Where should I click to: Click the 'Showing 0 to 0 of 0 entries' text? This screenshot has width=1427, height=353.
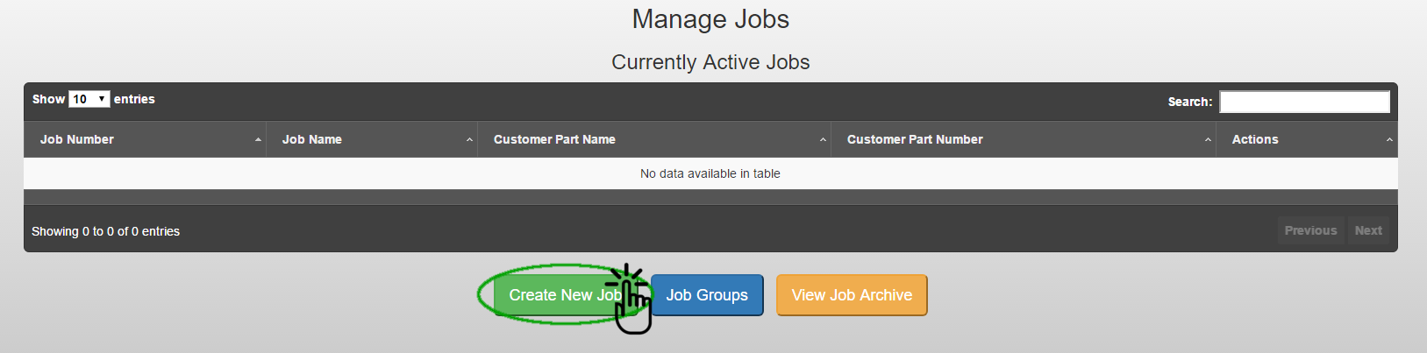pyautogui.click(x=105, y=231)
